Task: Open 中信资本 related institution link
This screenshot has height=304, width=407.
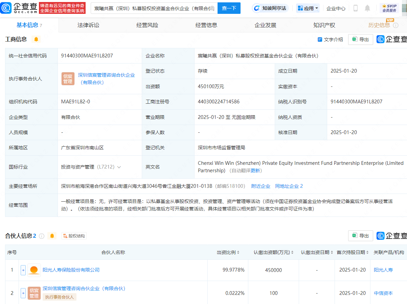Action: click(383, 293)
